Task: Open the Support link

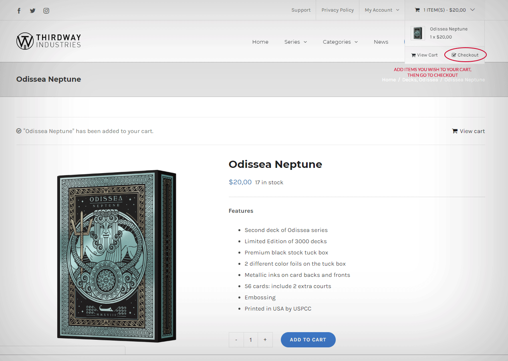Action: pos(301,10)
